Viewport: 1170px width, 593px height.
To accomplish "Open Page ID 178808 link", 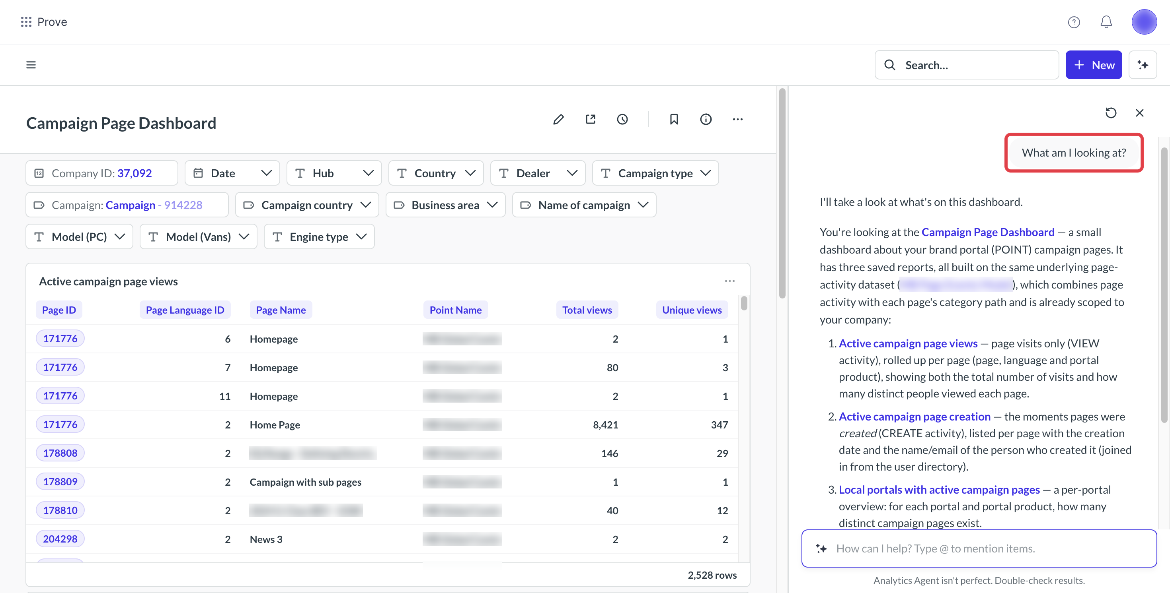I will coord(60,453).
